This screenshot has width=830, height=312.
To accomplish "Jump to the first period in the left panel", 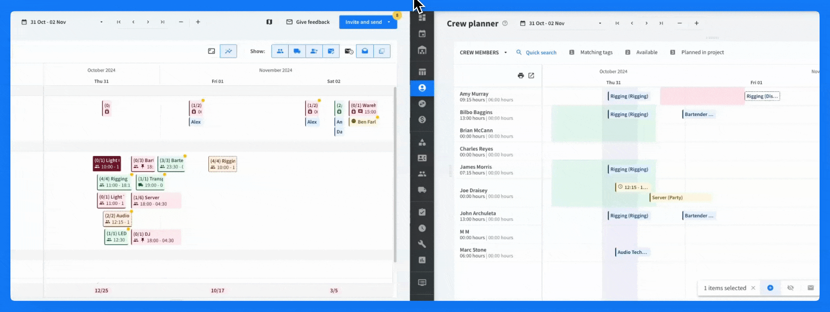I will click(119, 22).
